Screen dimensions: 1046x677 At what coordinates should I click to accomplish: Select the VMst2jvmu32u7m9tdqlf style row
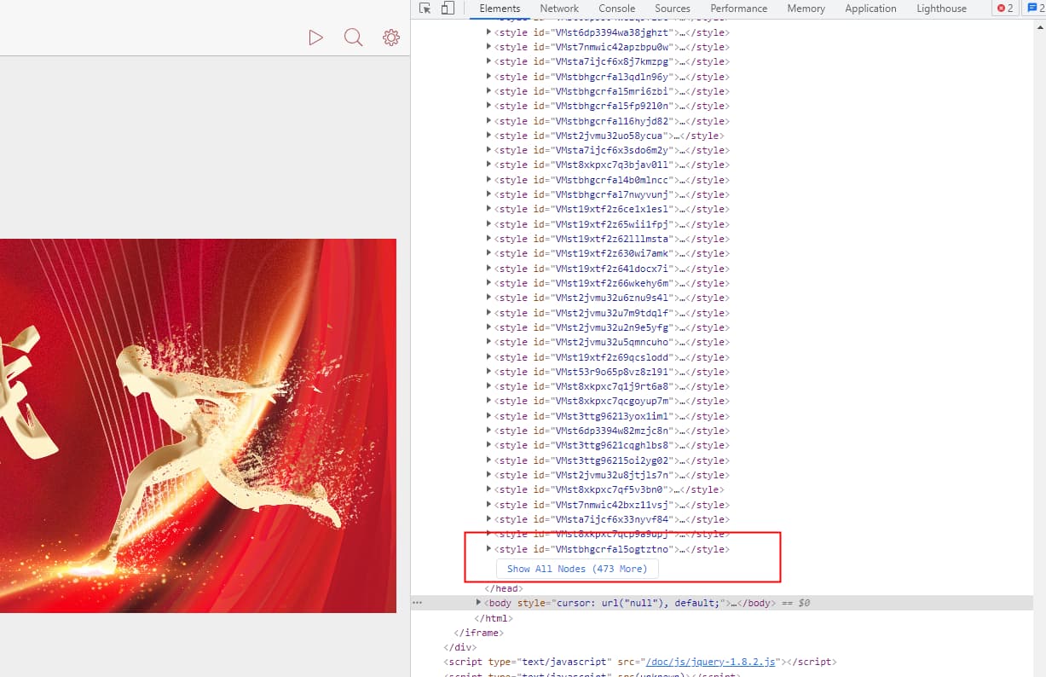[610, 313]
